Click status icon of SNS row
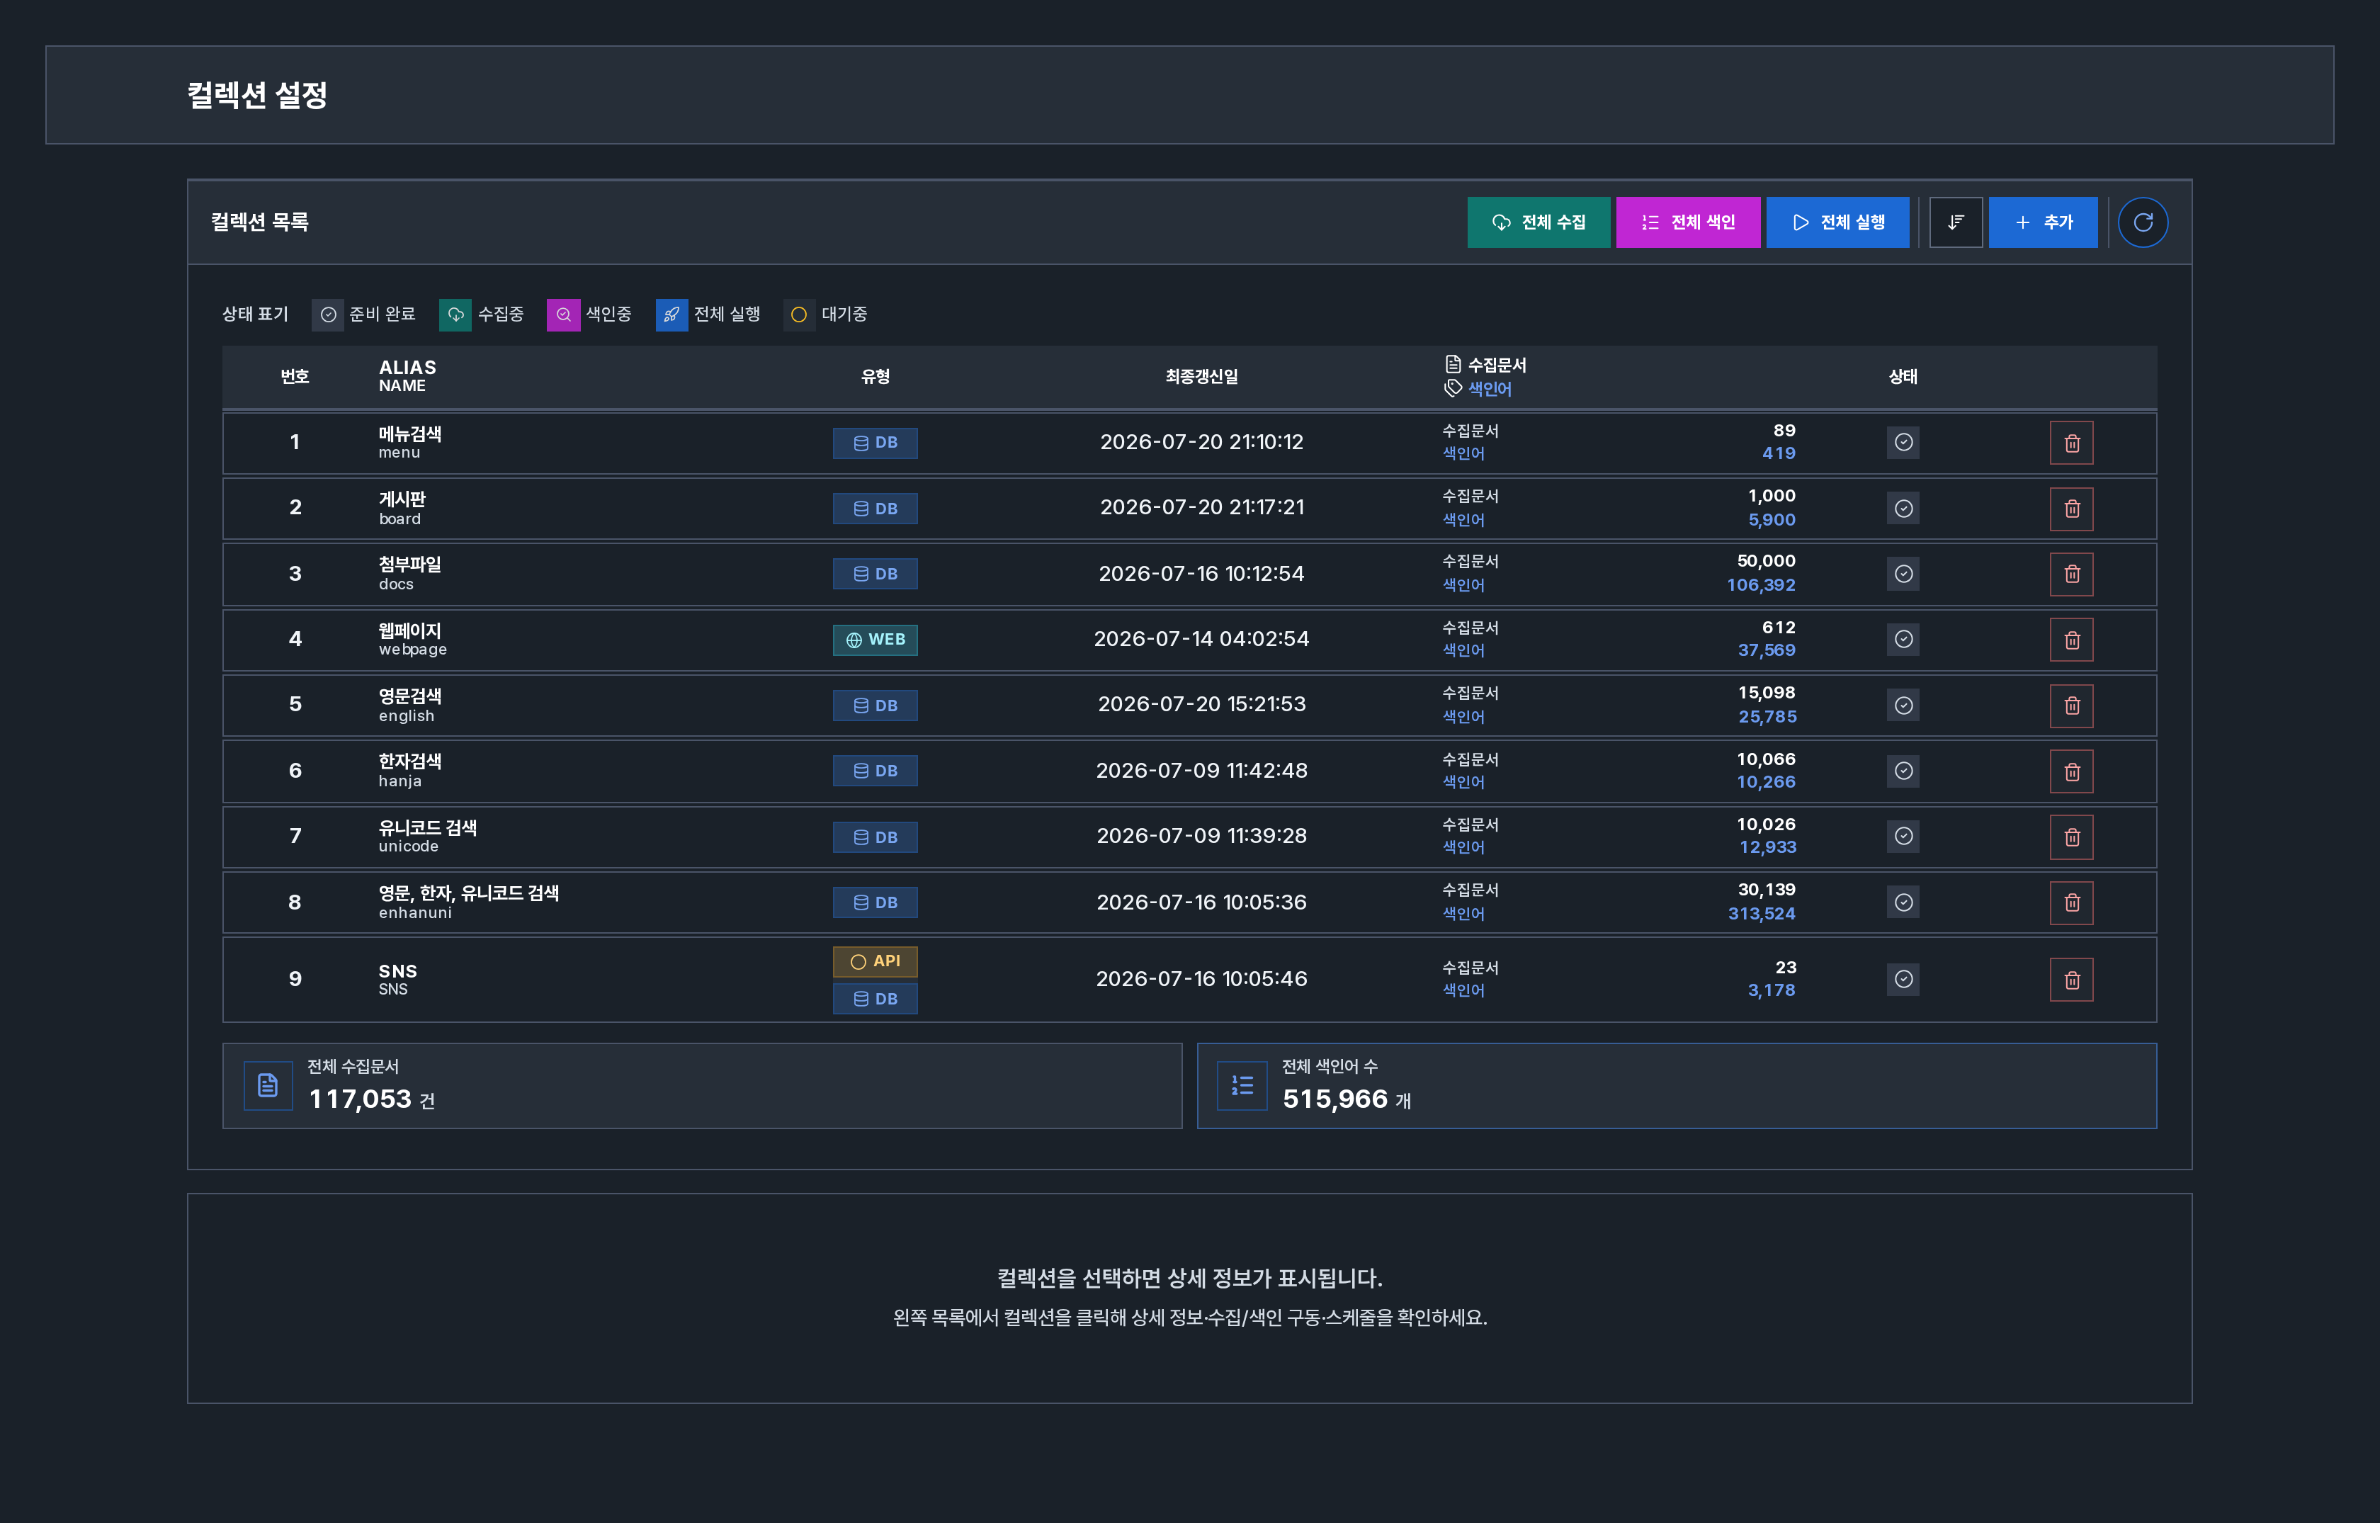2380x1523 pixels. [1903, 979]
